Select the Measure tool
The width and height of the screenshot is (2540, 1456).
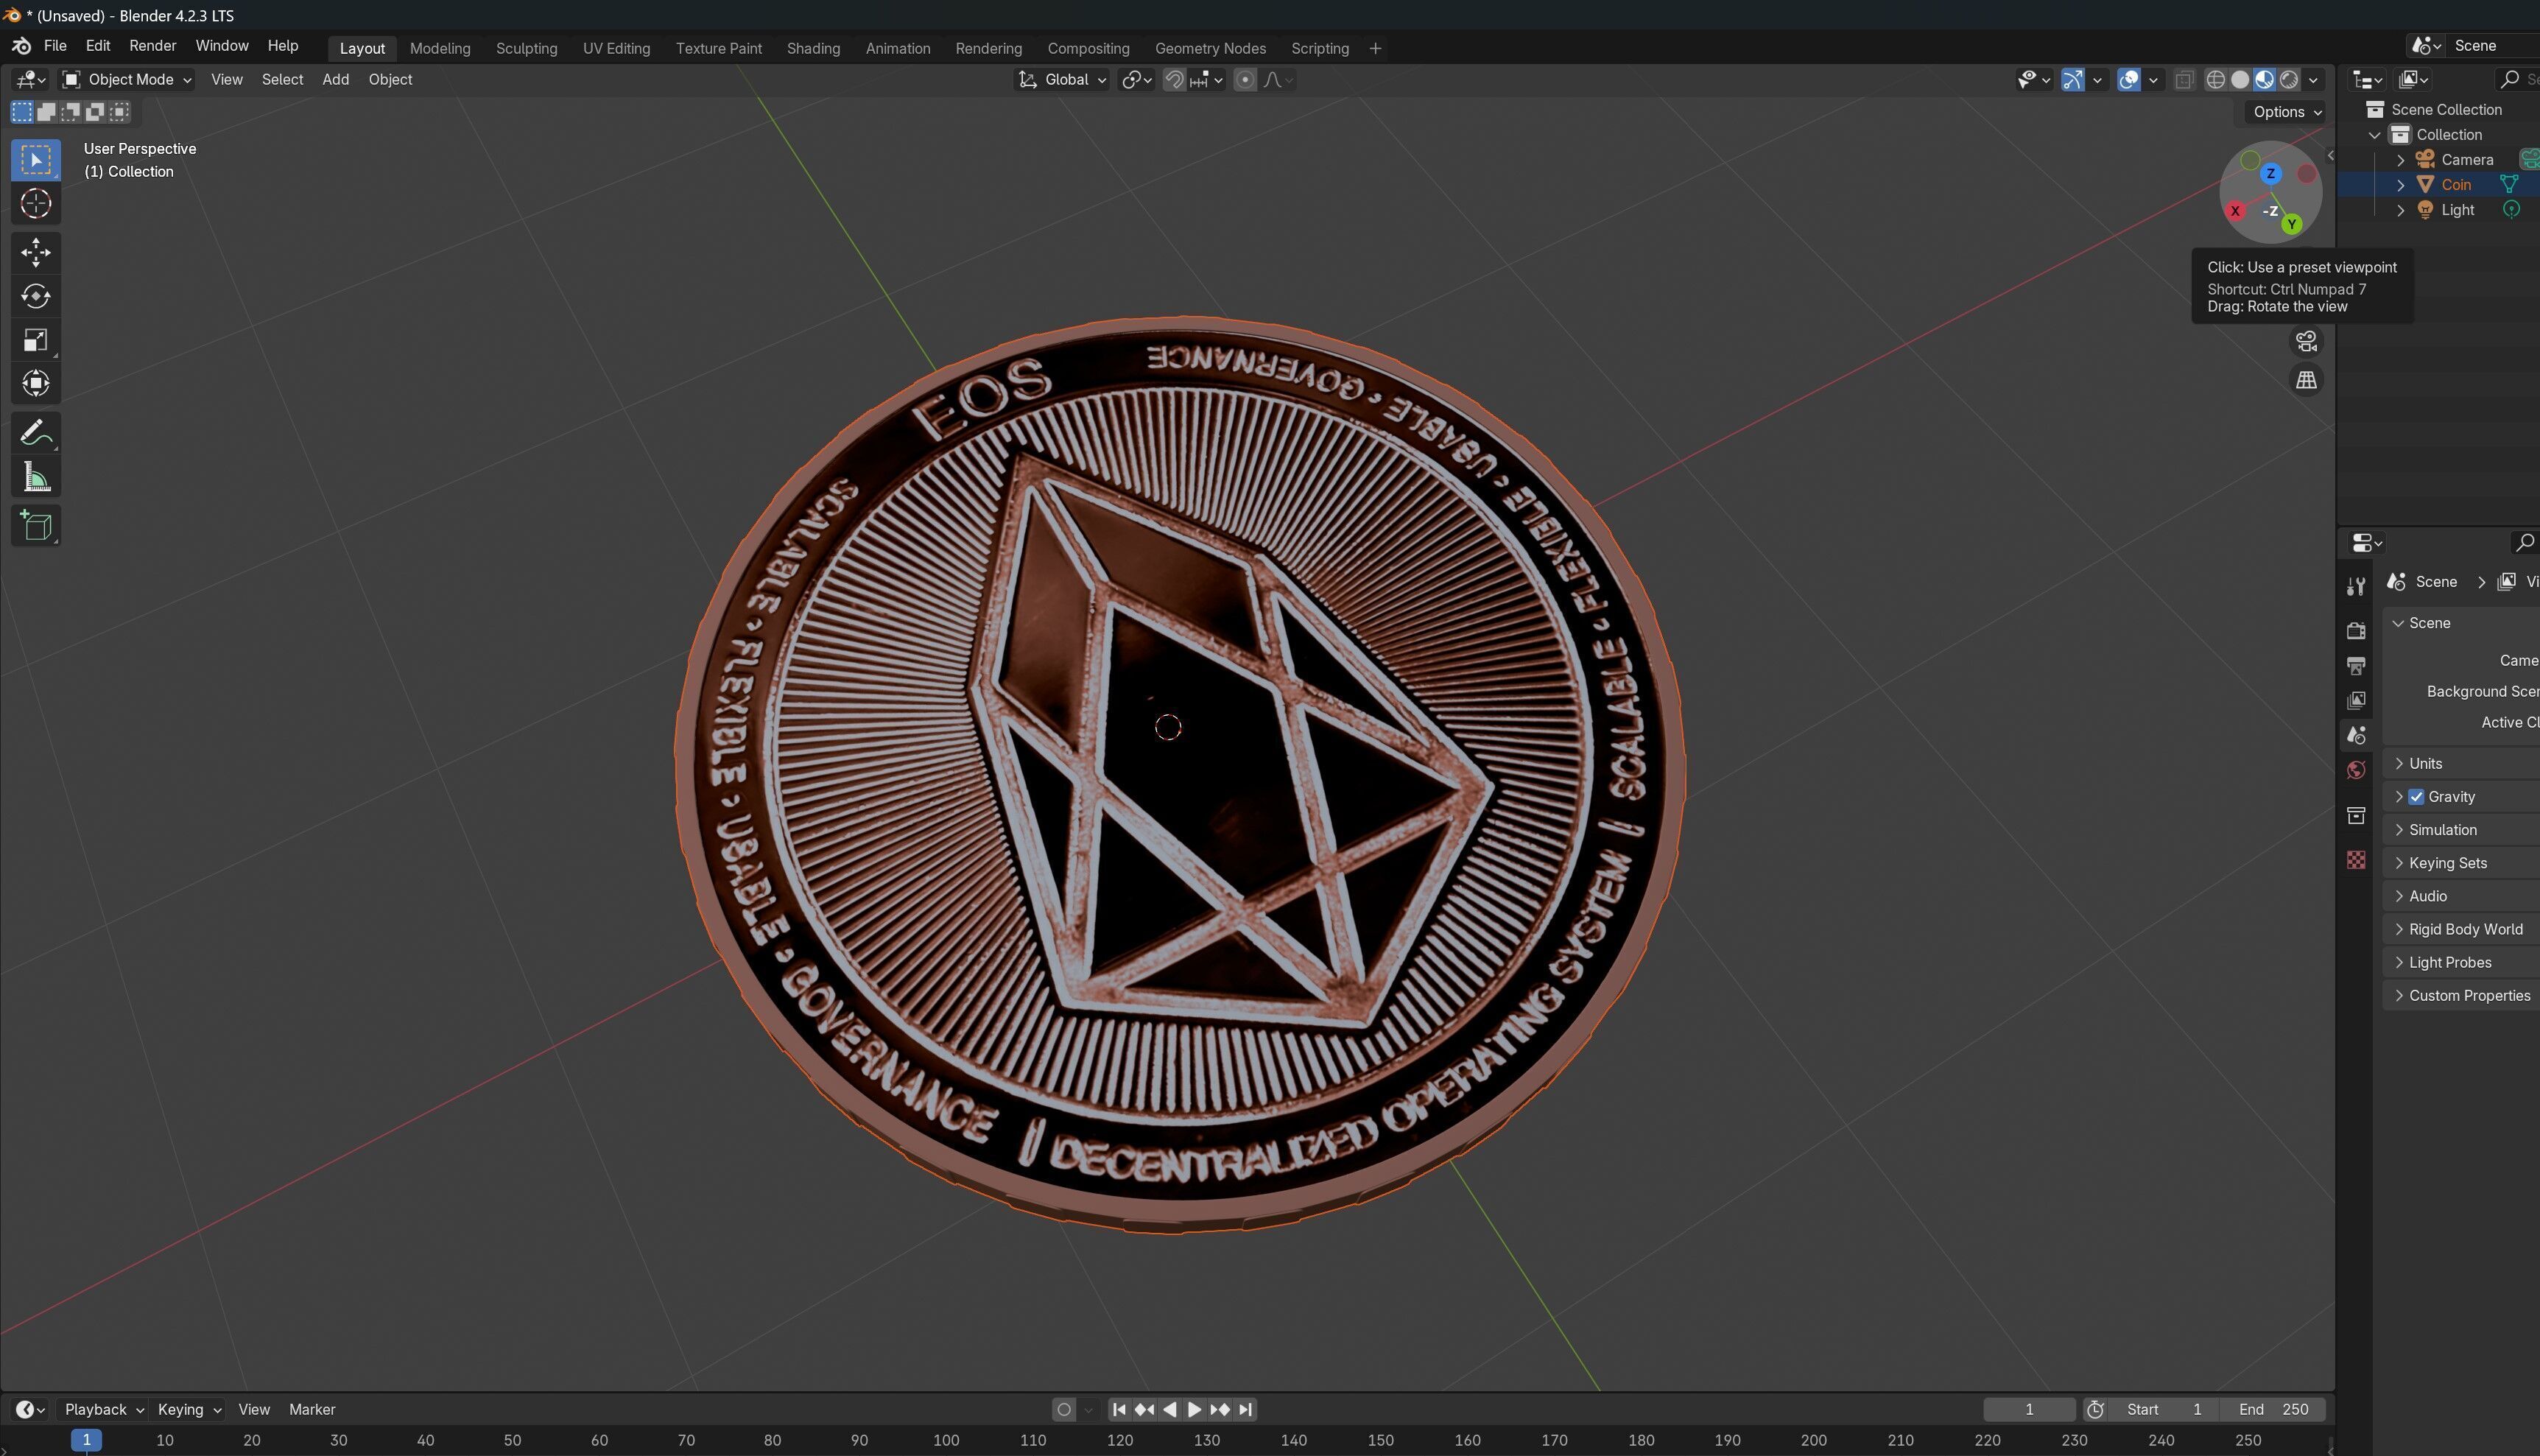click(36, 477)
